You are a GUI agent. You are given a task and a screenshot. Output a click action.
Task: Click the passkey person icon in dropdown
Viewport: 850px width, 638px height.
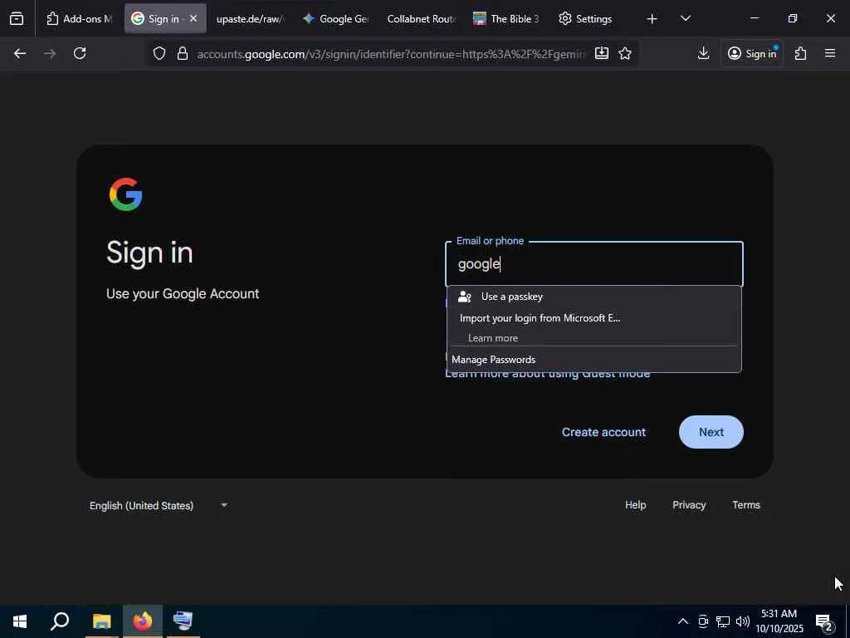click(465, 297)
